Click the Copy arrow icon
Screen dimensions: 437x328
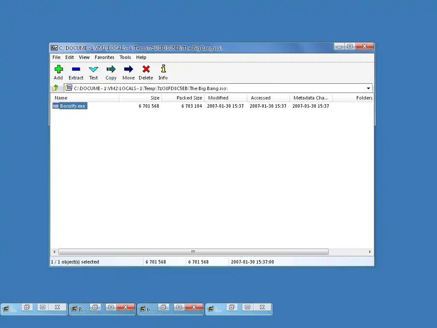[111, 69]
